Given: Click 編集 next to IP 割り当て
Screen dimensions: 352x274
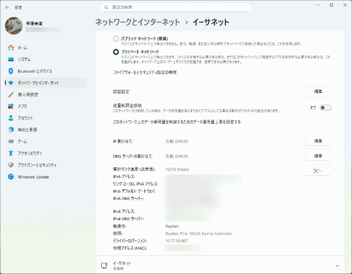Looking at the screenshot, I should coord(318,141).
